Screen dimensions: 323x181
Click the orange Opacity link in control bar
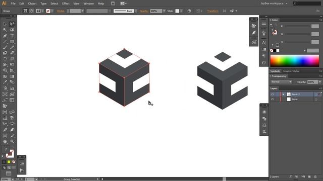click(144, 11)
